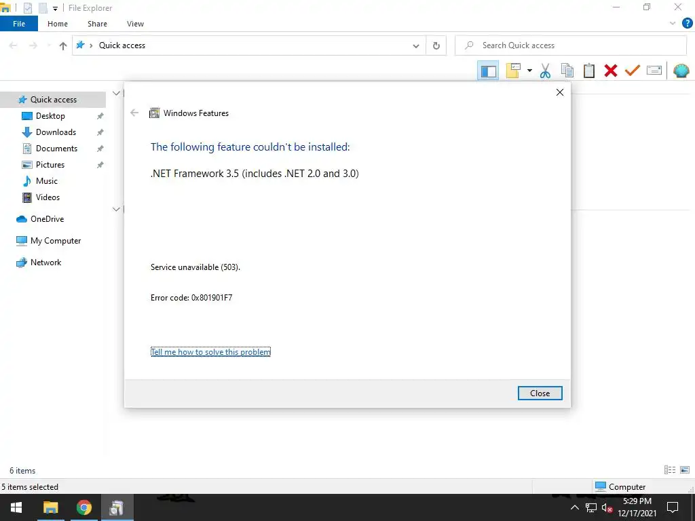Screen dimensions: 695x521
Task: Open the File tab in File Explorer
Action: click(19, 24)
